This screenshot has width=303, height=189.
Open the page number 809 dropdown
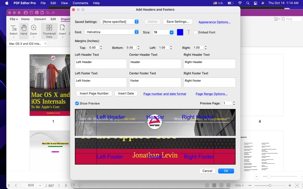tap(40, 186)
